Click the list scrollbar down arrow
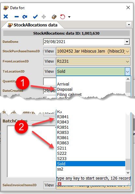This screenshot has width=135, height=194. (x=128, y=172)
